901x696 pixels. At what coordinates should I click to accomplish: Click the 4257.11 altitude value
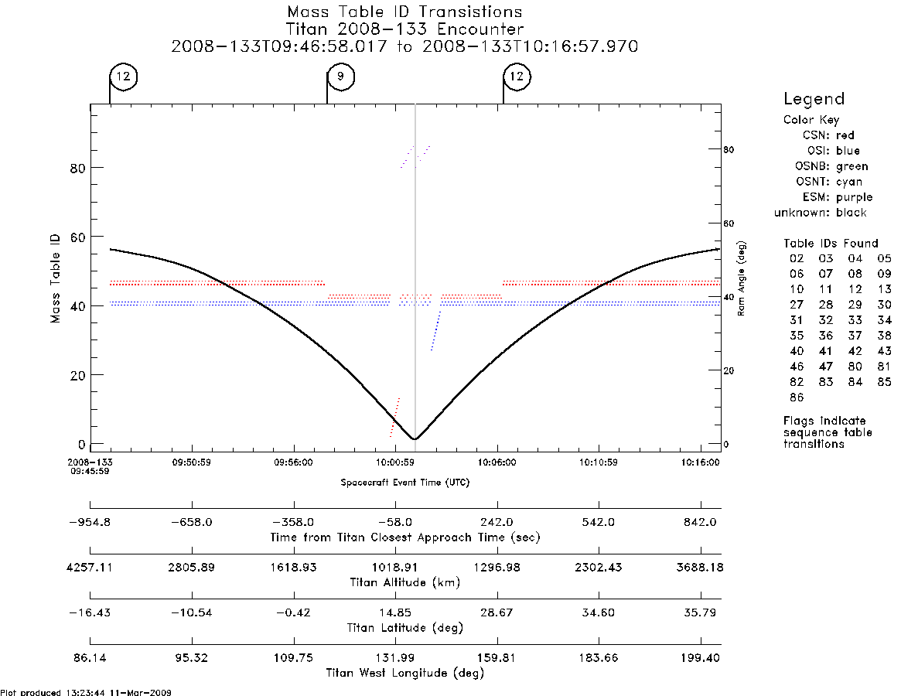click(x=90, y=568)
